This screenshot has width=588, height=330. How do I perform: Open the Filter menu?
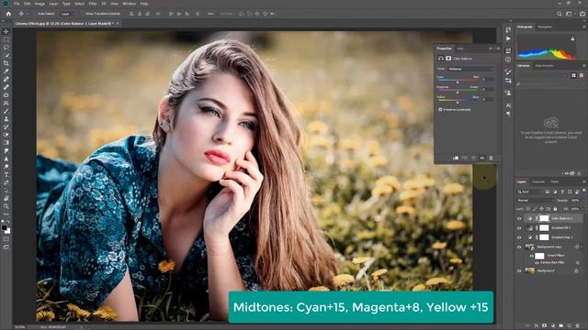93,4
